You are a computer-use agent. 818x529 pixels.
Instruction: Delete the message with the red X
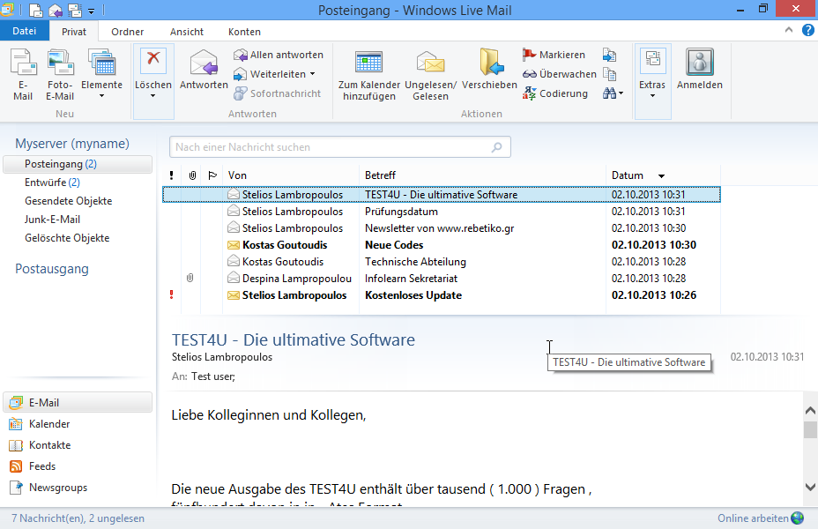click(x=153, y=59)
